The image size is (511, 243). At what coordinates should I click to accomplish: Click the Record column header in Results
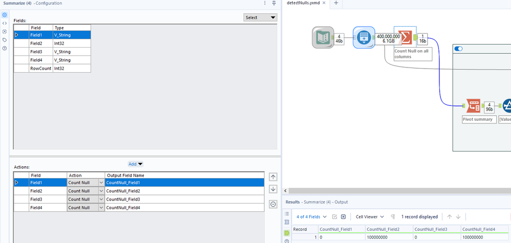point(305,229)
